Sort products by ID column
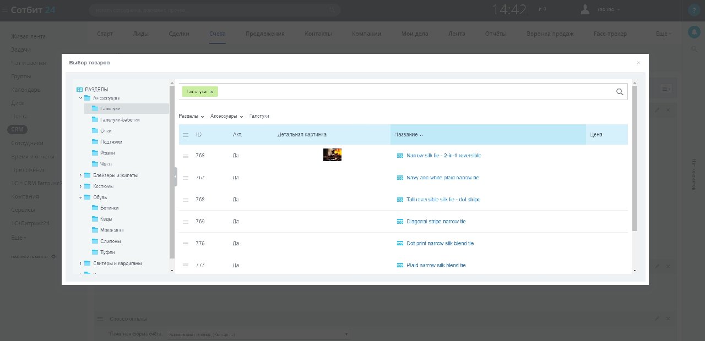This screenshot has width=705, height=341. coord(199,135)
